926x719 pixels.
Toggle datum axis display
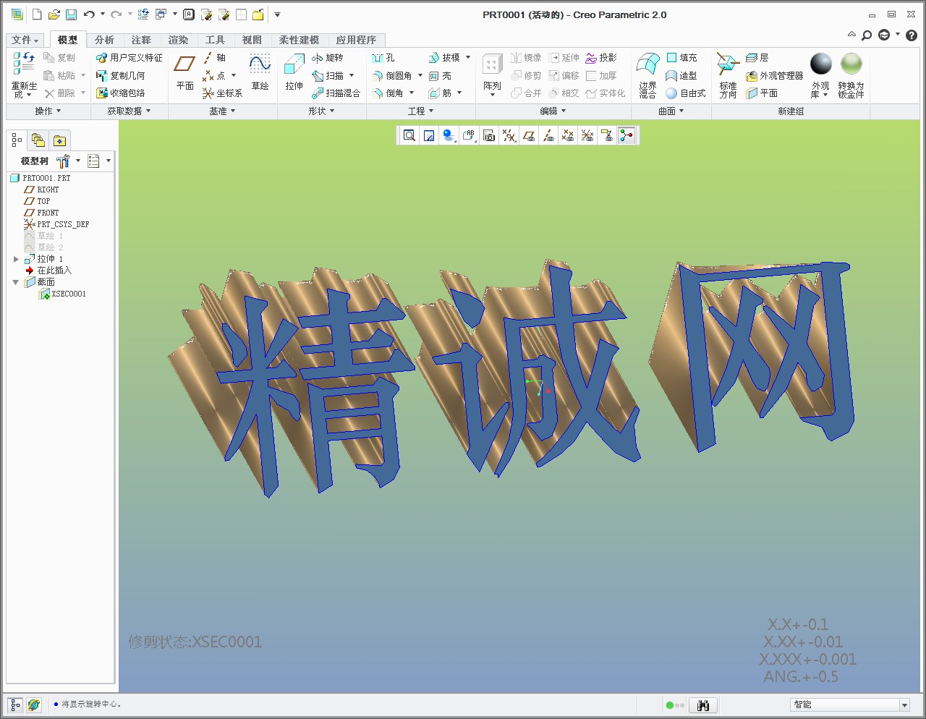(x=549, y=135)
